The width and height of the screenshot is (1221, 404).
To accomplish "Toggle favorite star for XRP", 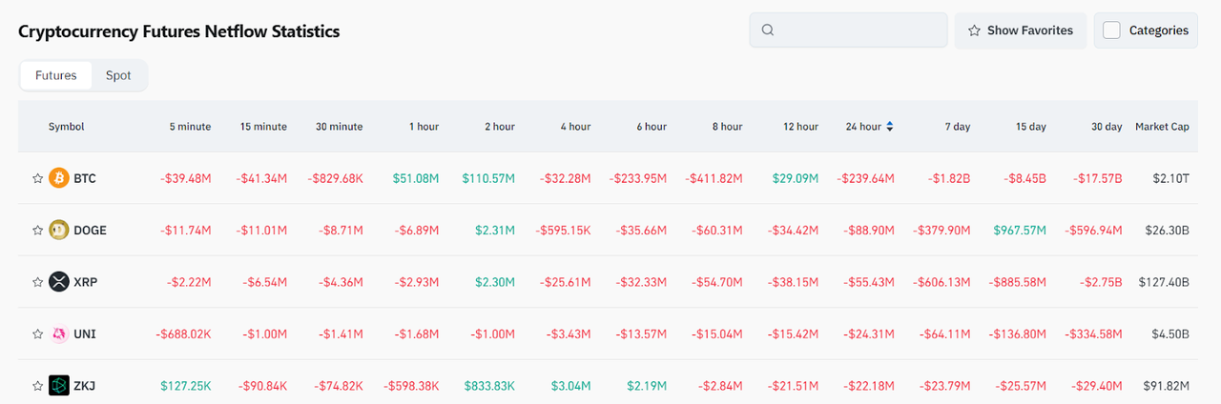I will coord(37,282).
